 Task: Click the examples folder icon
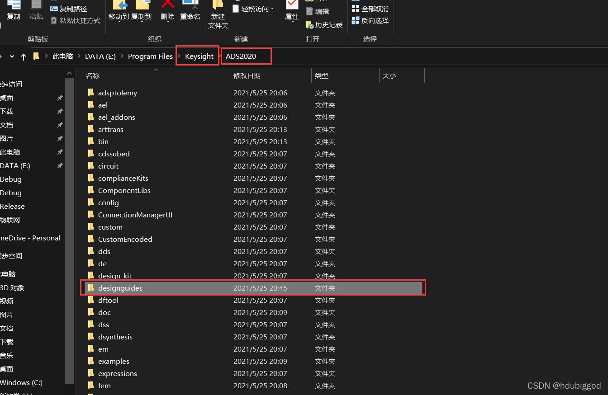90,361
